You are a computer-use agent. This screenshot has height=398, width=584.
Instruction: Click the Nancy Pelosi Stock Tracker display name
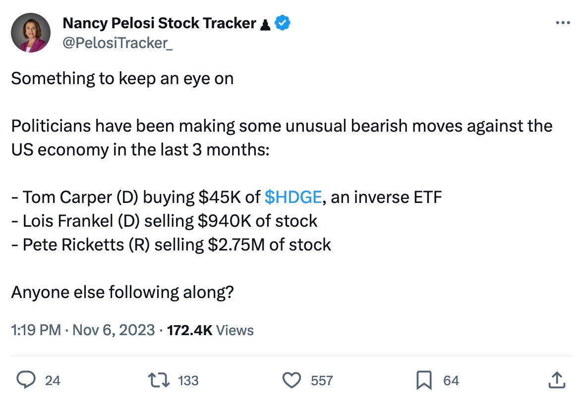160,23
